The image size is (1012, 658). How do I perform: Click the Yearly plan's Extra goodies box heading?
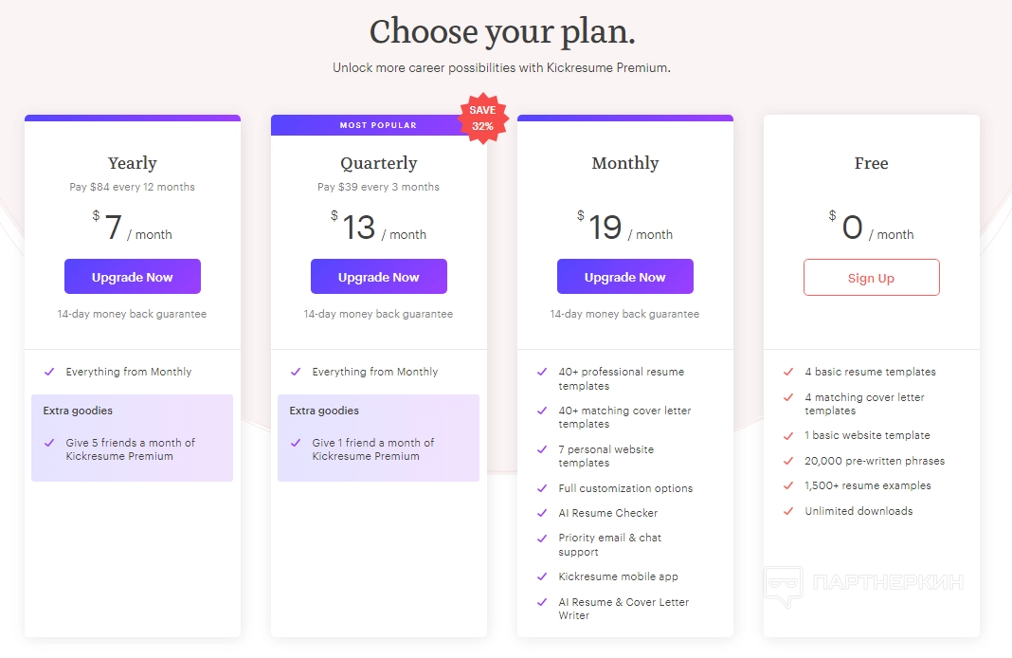pos(78,411)
